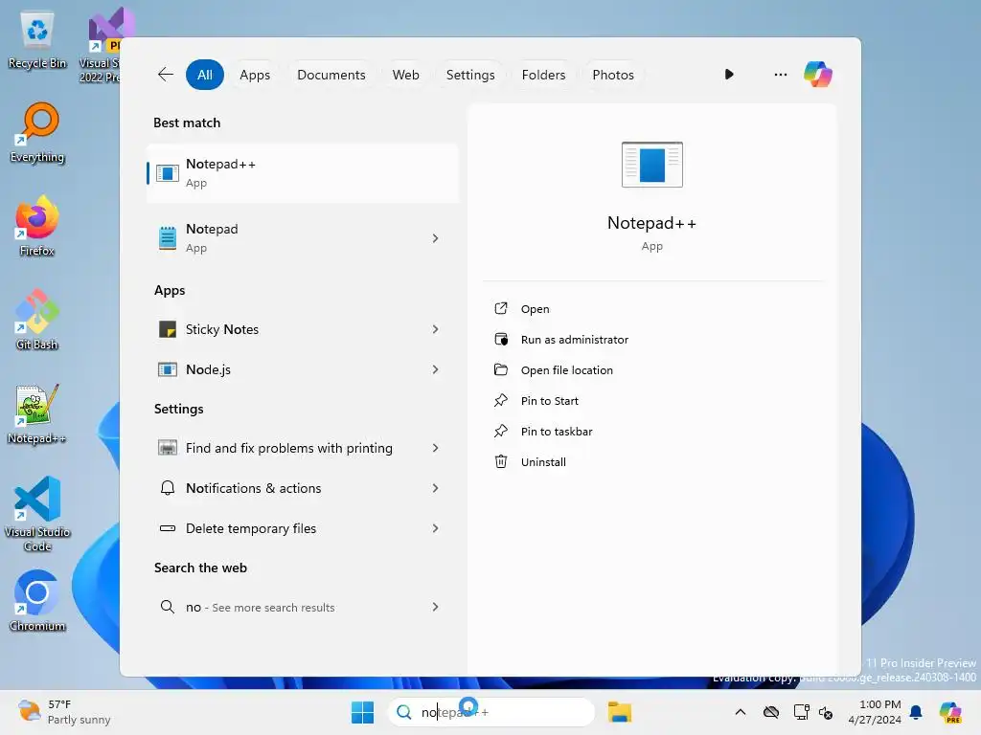The height and width of the screenshot is (735, 981).
Task: Open the Recycle Bin desktop icon
Action: [37, 39]
